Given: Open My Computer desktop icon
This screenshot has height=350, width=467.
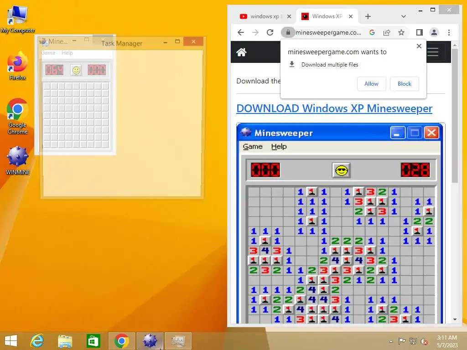Looking at the screenshot, I should pos(18,19).
